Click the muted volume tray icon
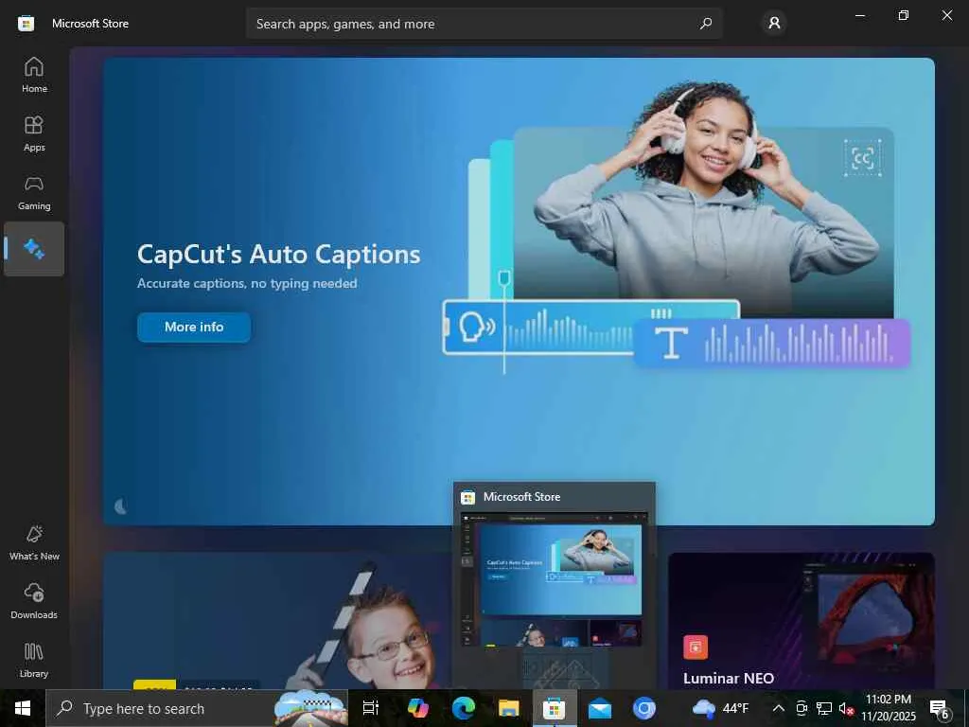This screenshot has height=727, width=969. tap(845, 709)
